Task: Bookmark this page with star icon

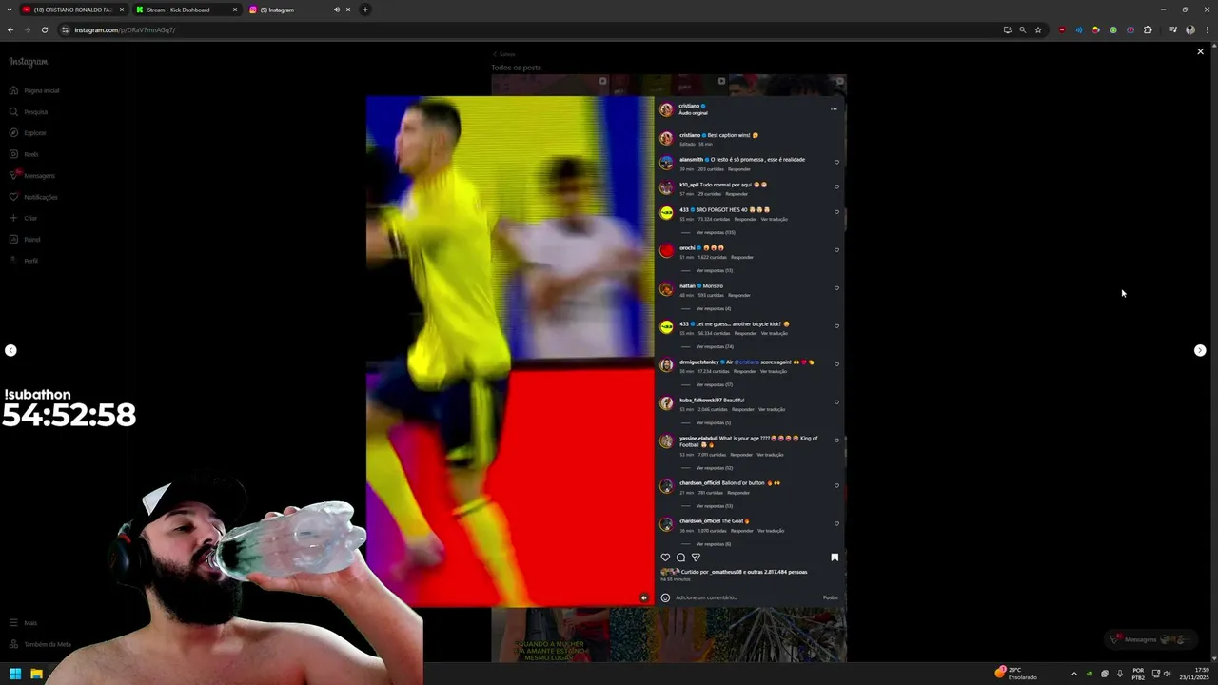Action: [1038, 29]
